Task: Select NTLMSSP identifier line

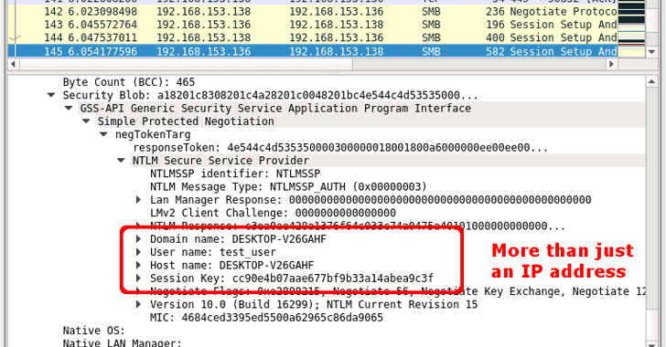Action: pyautogui.click(x=235, y=173)
